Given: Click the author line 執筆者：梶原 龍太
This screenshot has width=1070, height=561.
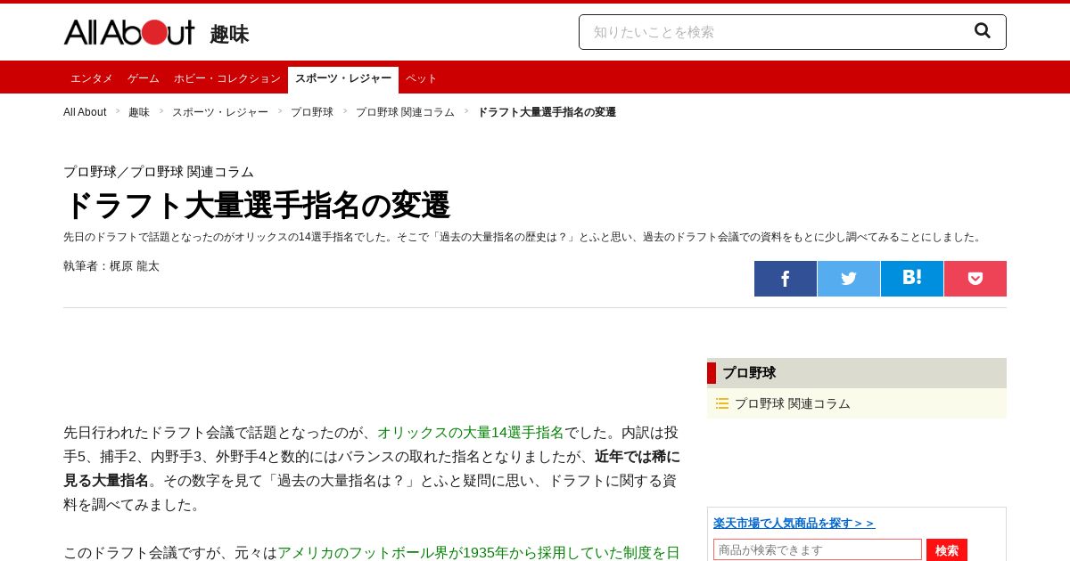Looking at the screenshot, I should pyautogui.click(x=111, y=266).
